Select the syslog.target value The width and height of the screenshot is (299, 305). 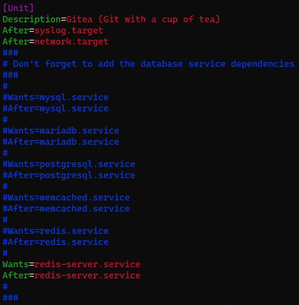pyautogui.click(x=69, y=30)
